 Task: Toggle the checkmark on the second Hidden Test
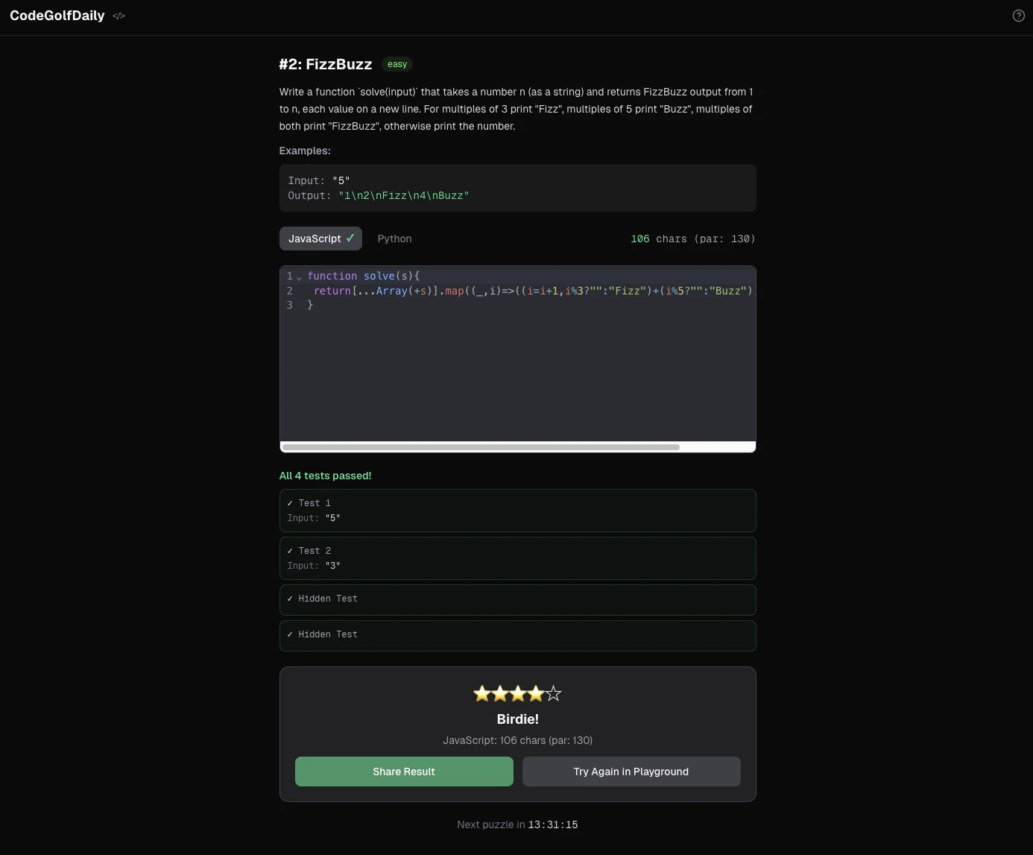pos(291,634)
